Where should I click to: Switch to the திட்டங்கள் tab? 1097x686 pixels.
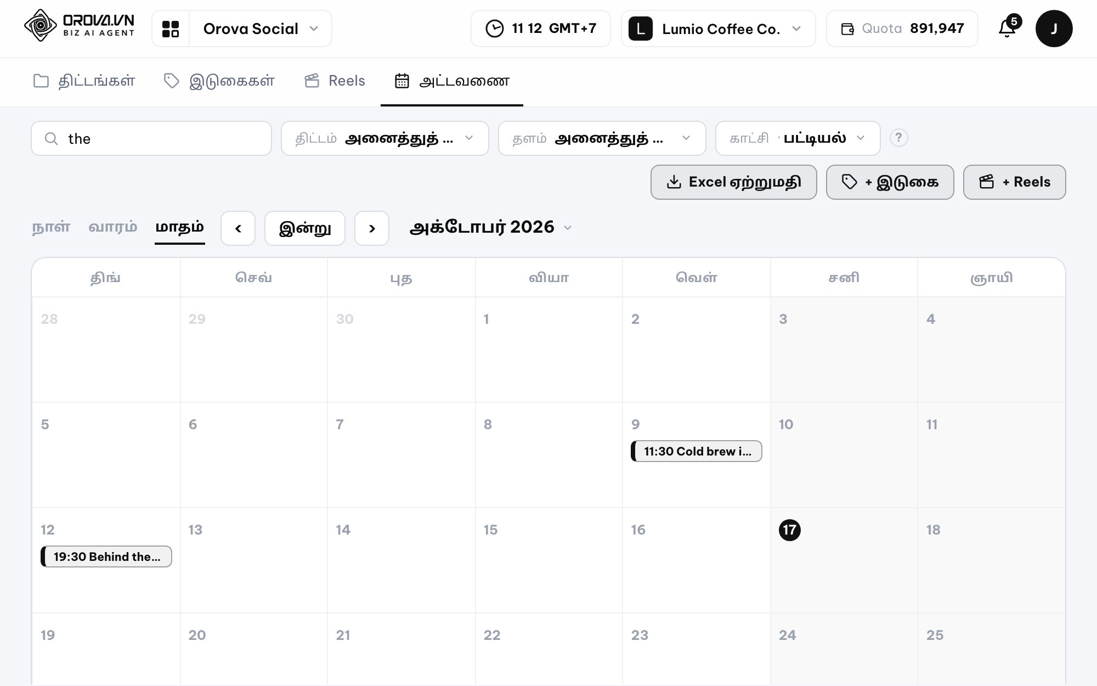point(84,81)
